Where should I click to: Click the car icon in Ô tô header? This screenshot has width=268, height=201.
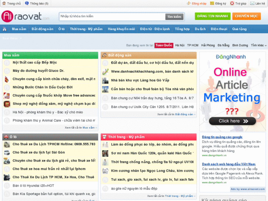pos(6,137)
